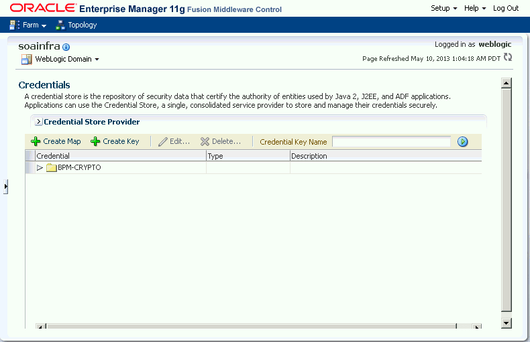Sort by Credential column header
Screen dimensions: 530x342
pos(121,156)
